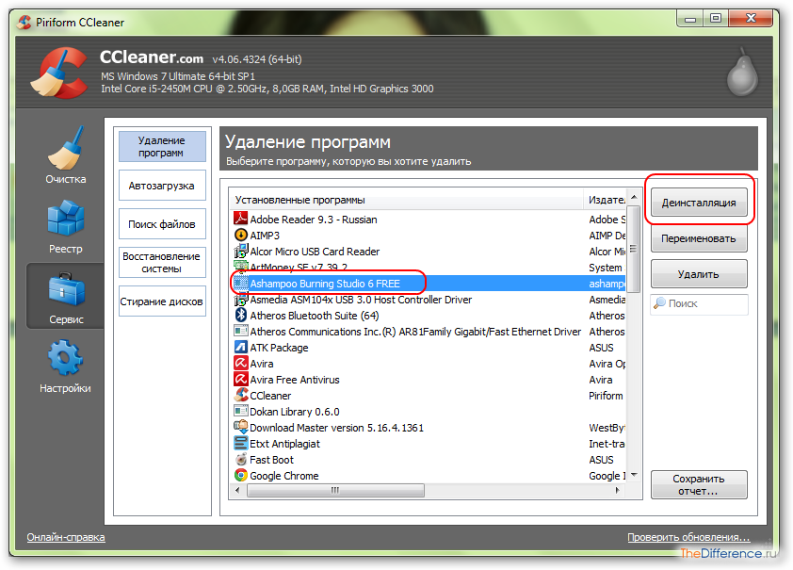Click the Piriform publisher cell
This screenshot has width=793, height=570.
click(606, 396)
